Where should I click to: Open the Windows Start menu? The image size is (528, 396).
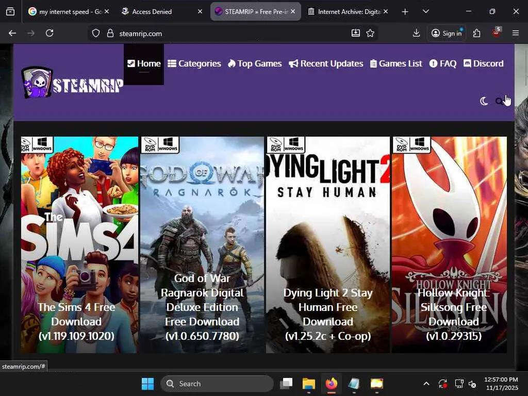[x=148, y=384]
